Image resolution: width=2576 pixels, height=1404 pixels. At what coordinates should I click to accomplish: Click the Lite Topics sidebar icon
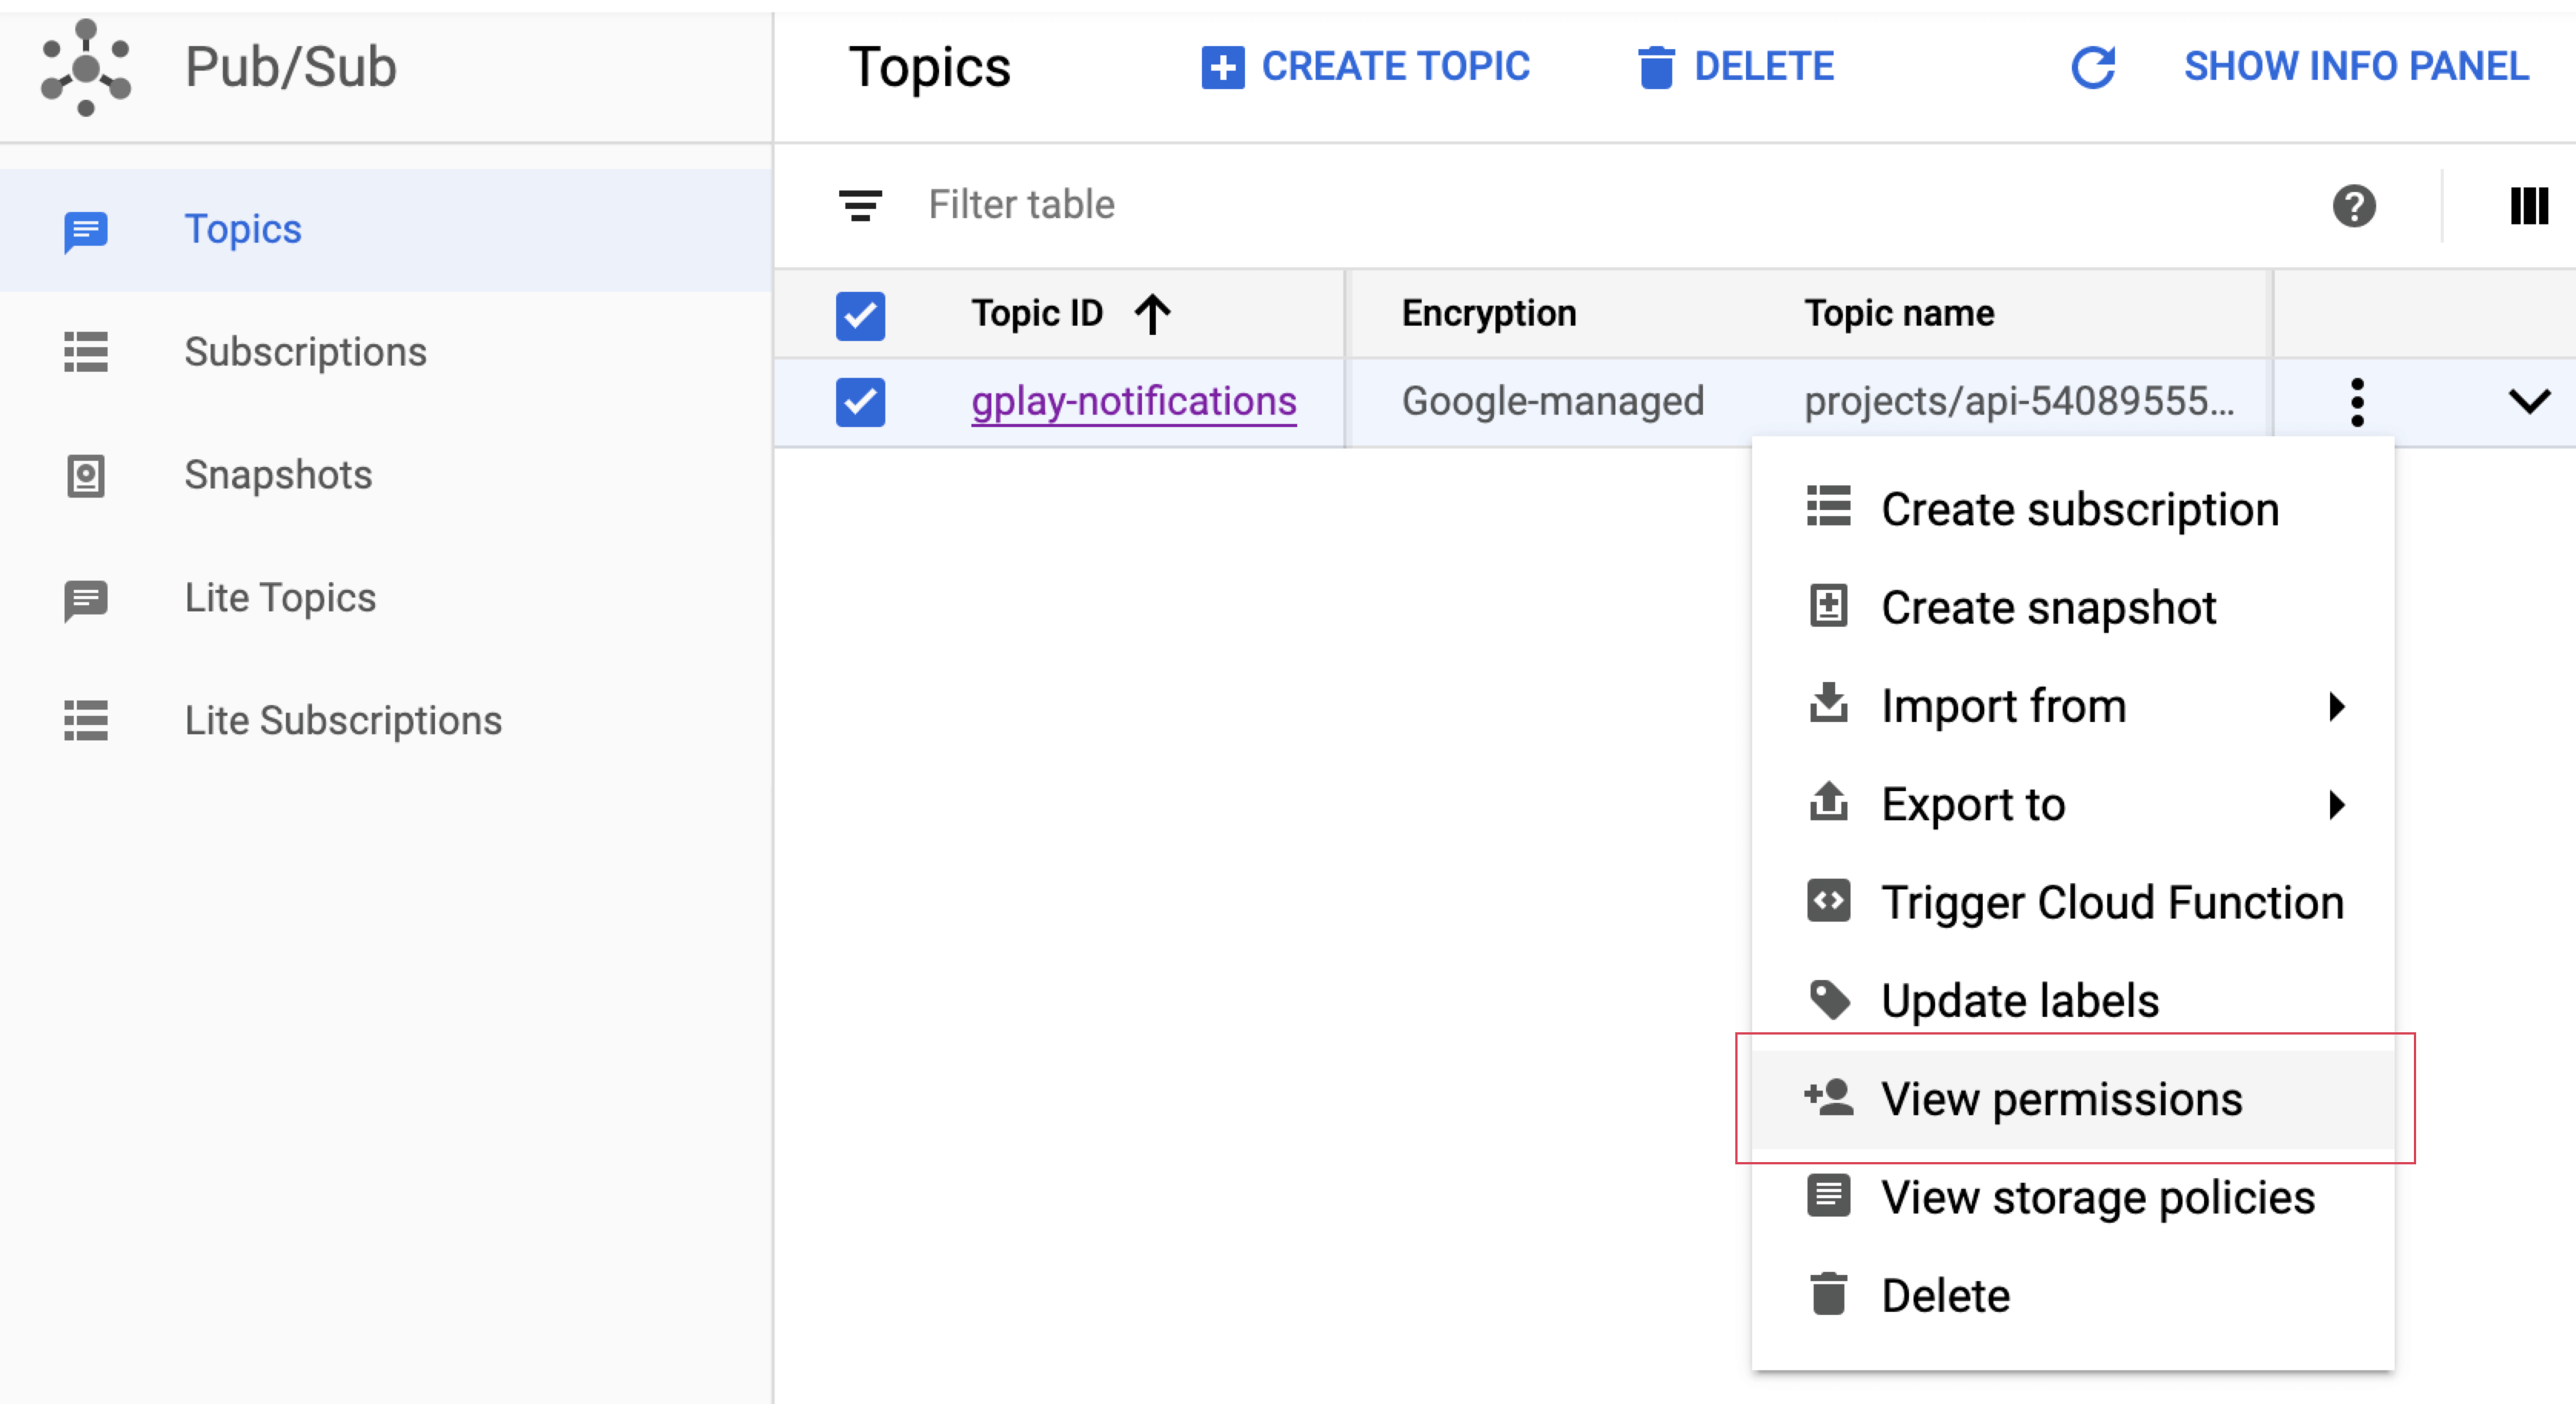[86, 598]
